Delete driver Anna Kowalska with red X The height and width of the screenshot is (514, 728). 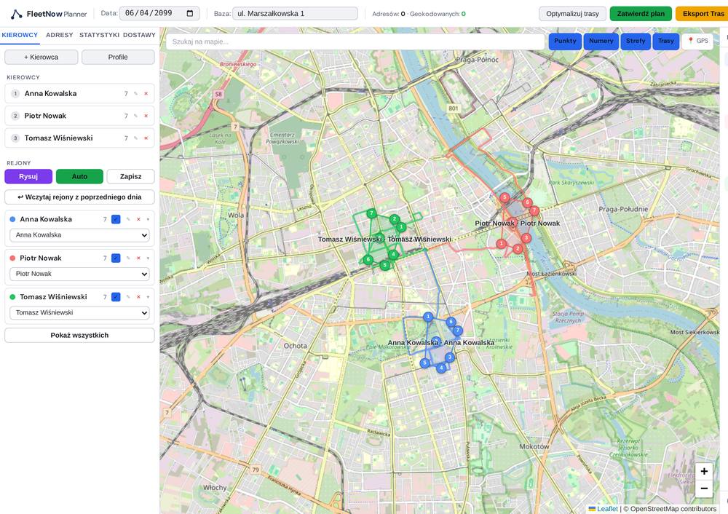[146, 94]
